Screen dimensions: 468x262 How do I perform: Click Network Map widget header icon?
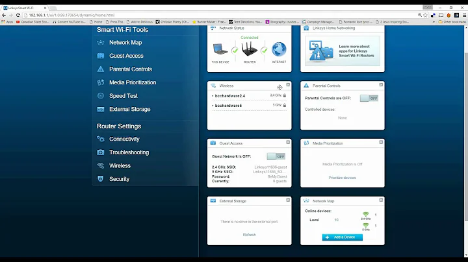[x=306, y=201]
